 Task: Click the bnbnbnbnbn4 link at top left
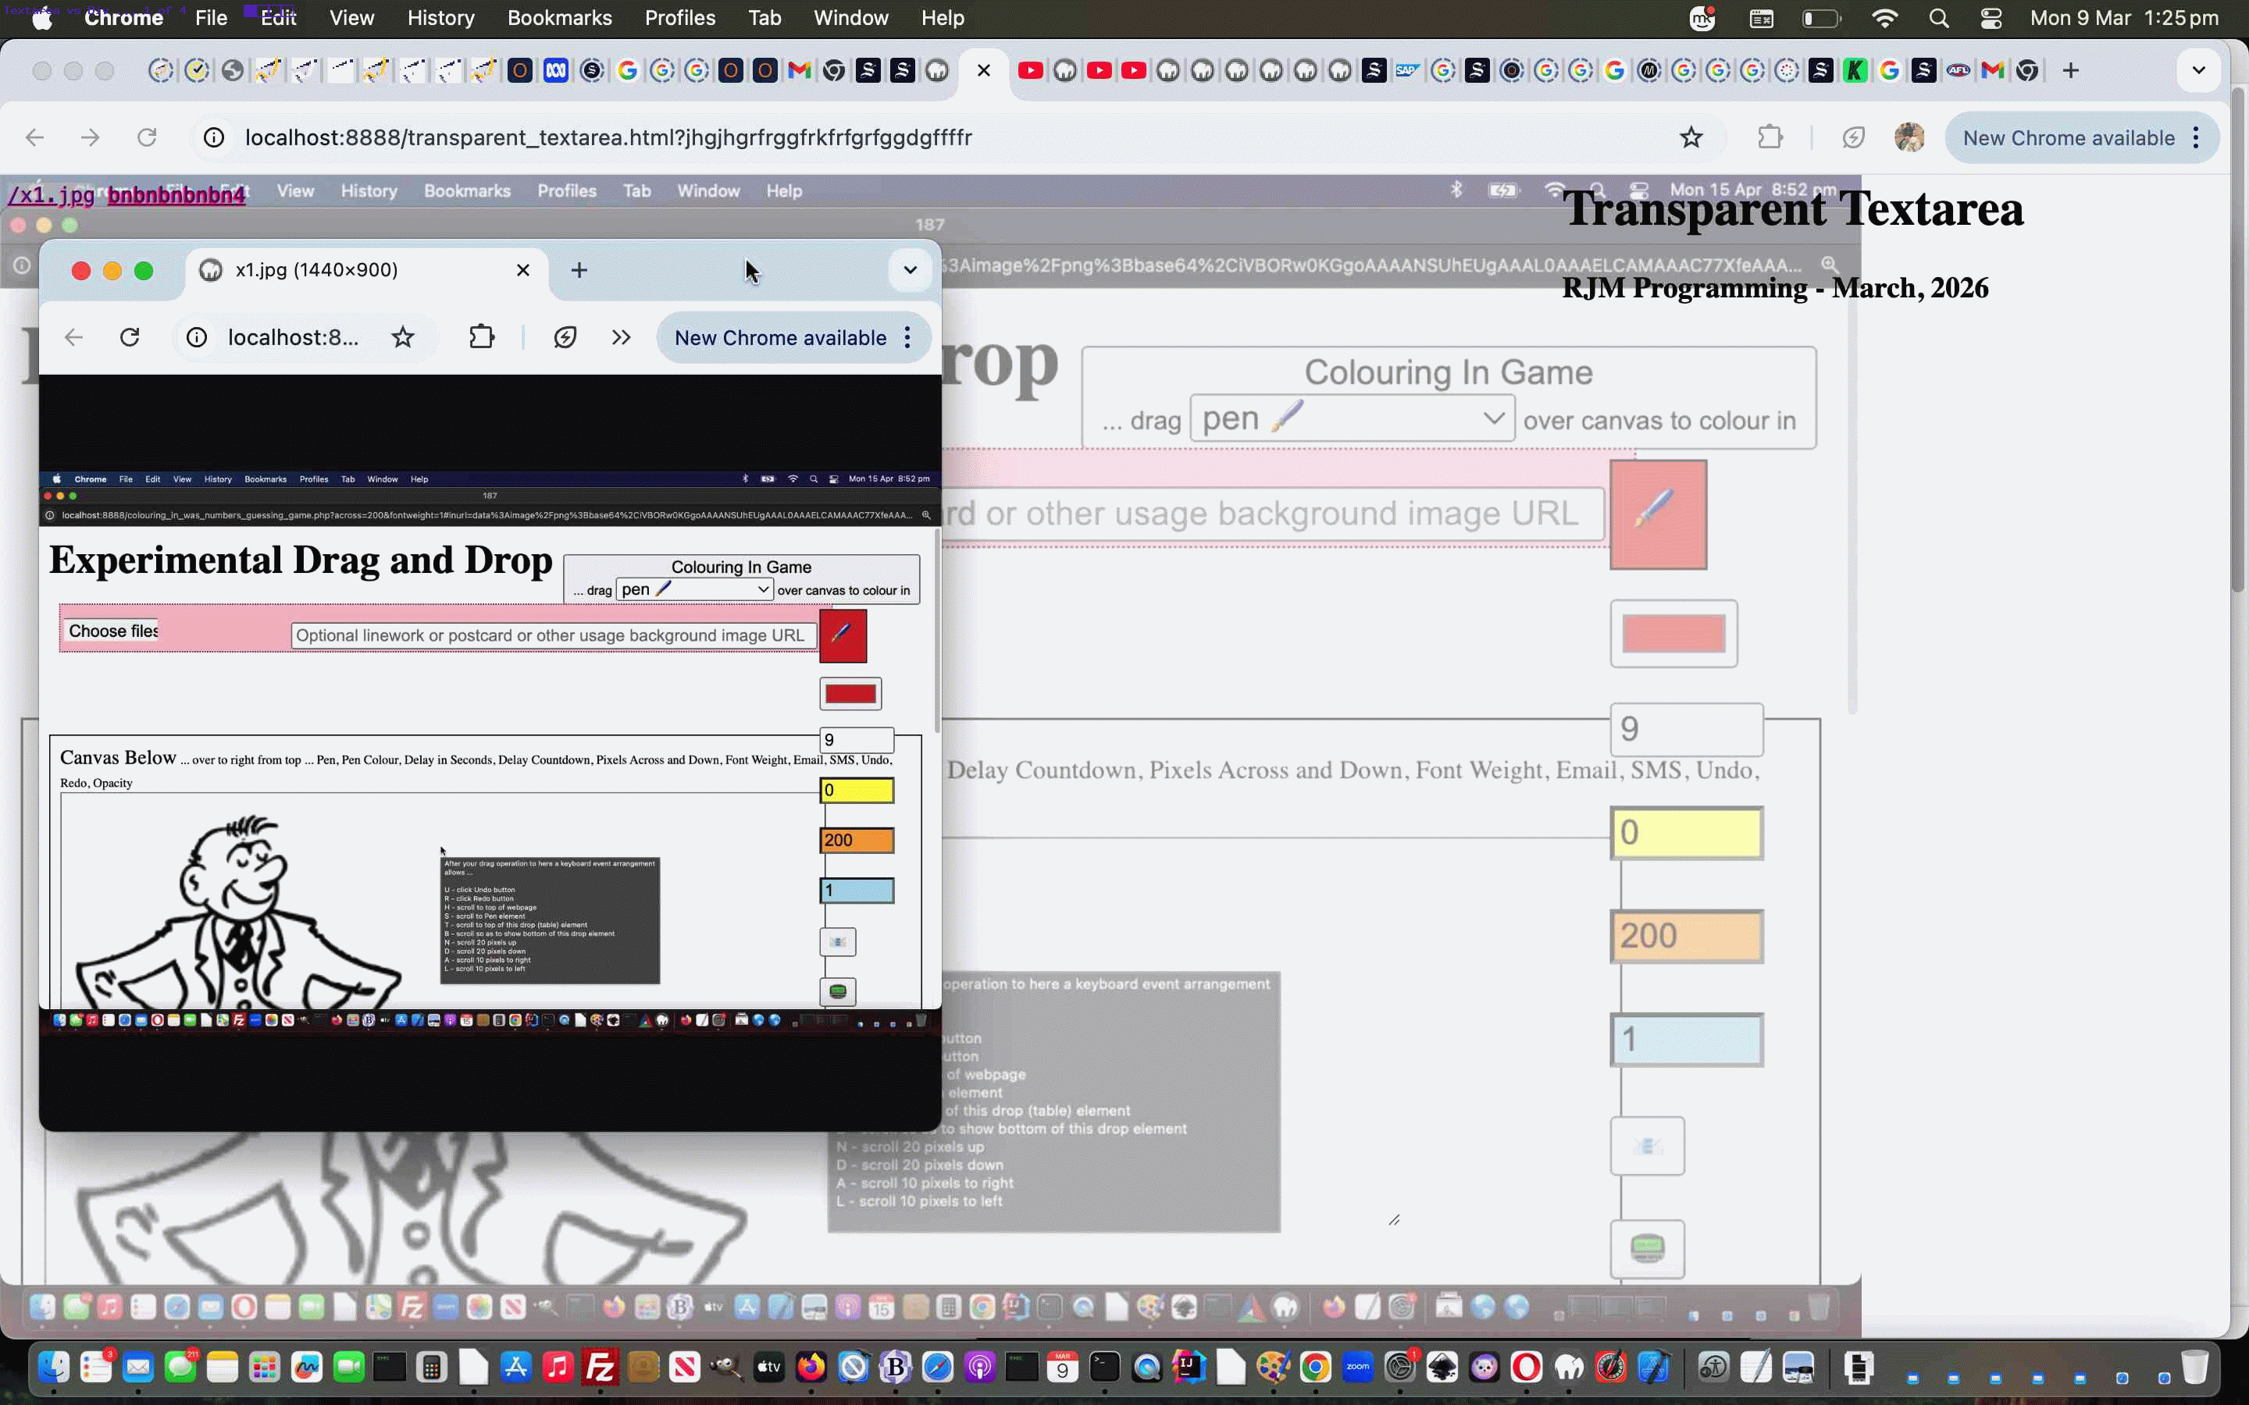[176, 195]
